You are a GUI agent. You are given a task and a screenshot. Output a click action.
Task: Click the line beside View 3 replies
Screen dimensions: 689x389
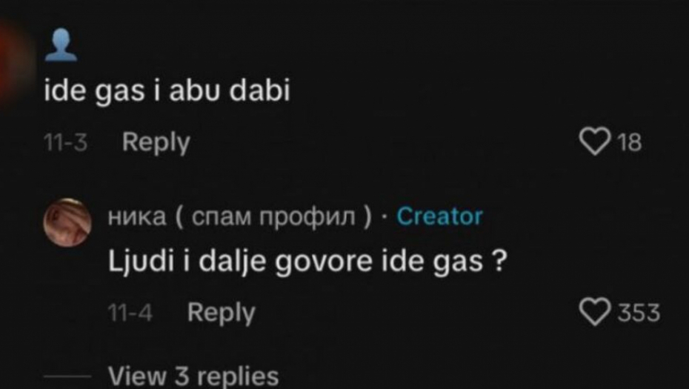tap(67, 376)
